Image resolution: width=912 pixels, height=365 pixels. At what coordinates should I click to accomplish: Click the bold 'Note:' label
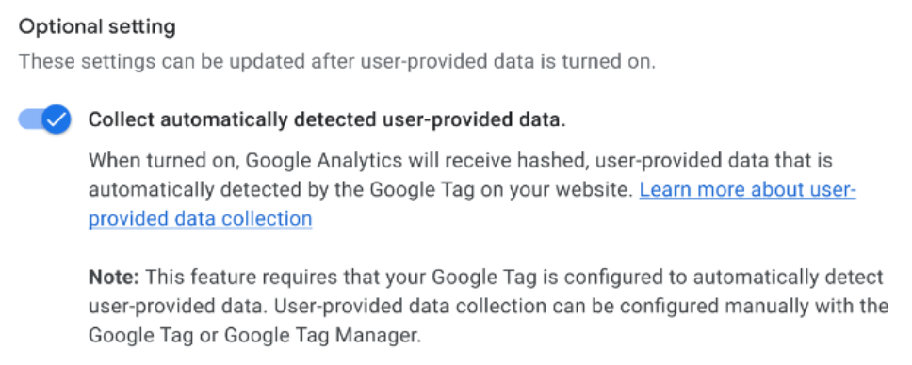(114, 278)
